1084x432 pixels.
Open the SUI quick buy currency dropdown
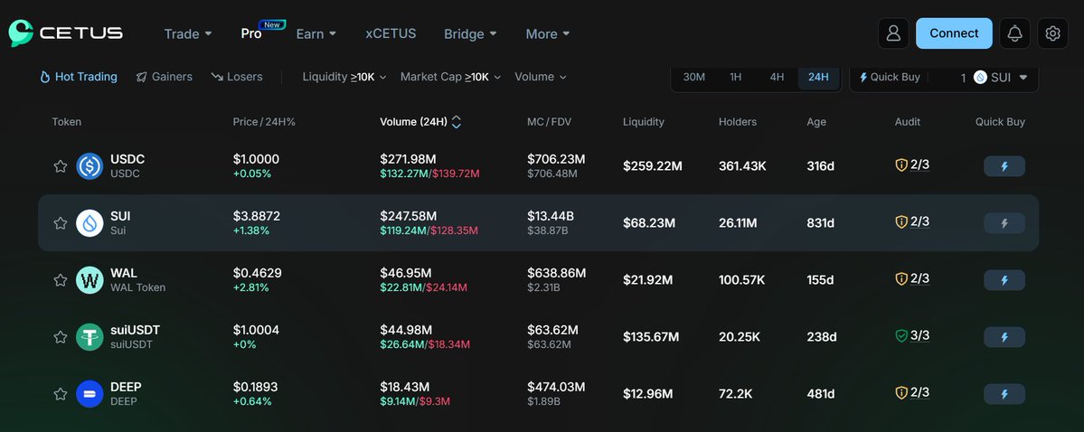click(1000, 78)
